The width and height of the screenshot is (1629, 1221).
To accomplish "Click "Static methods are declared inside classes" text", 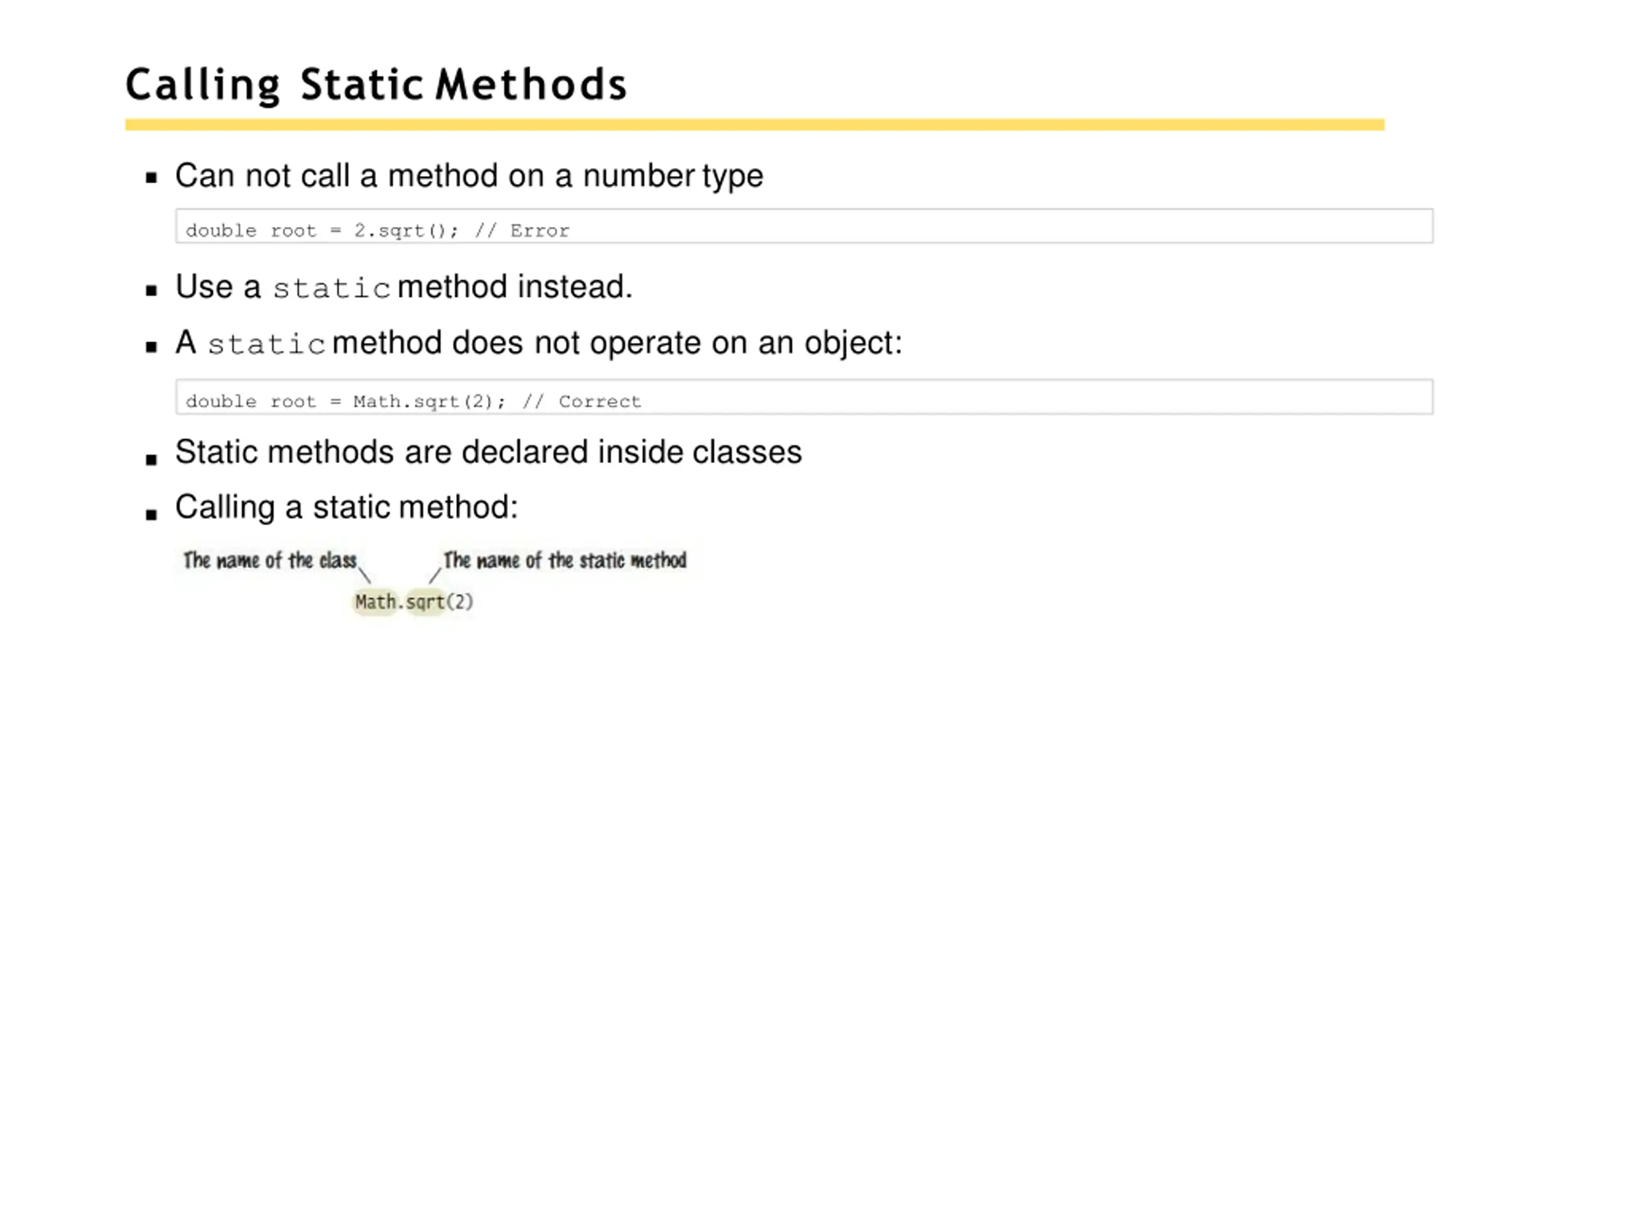I will (488, 452).
